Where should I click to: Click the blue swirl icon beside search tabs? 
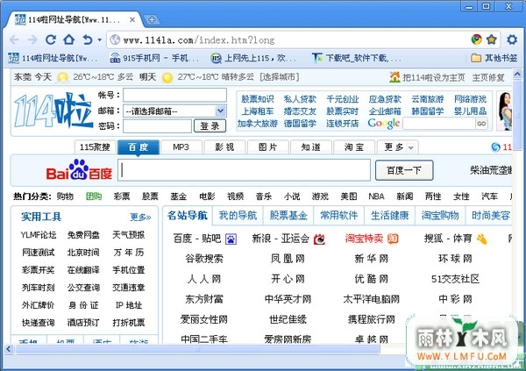tap(495, 147)
